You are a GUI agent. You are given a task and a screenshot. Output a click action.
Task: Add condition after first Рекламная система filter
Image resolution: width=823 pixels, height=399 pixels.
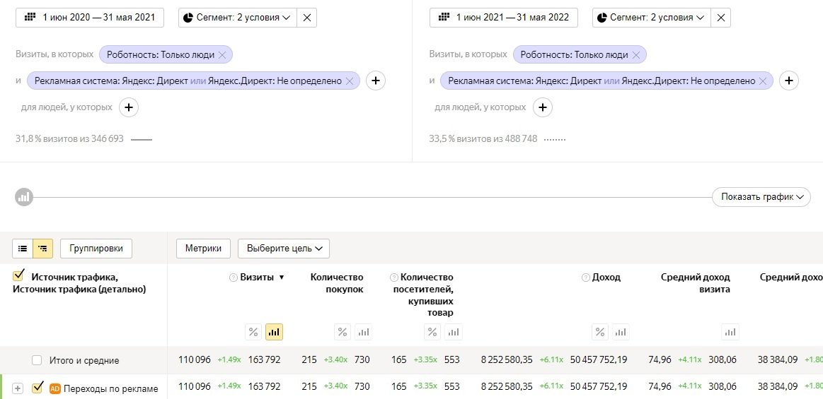[375, 81]
